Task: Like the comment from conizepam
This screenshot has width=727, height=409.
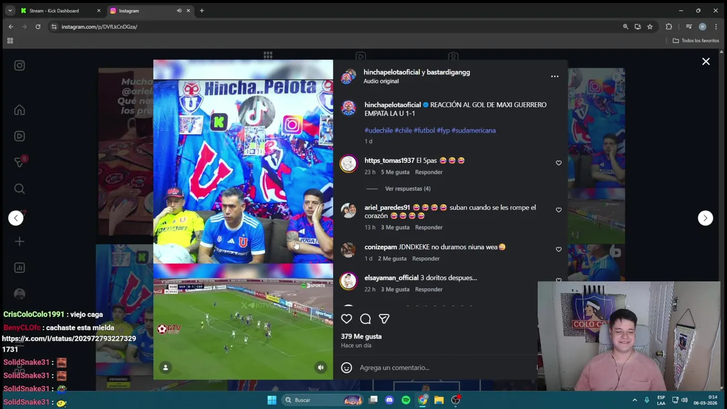Action: (x=558, y=249)
